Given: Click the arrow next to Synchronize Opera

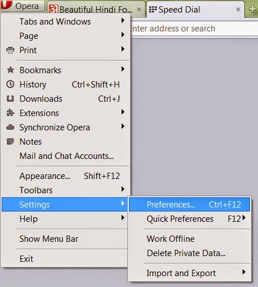Looking at the screenshot, I should pyautogui.click(x=123, y=126).
